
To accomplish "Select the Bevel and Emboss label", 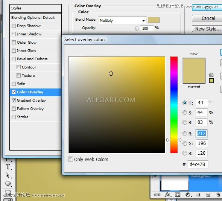I will click(32, 59).
